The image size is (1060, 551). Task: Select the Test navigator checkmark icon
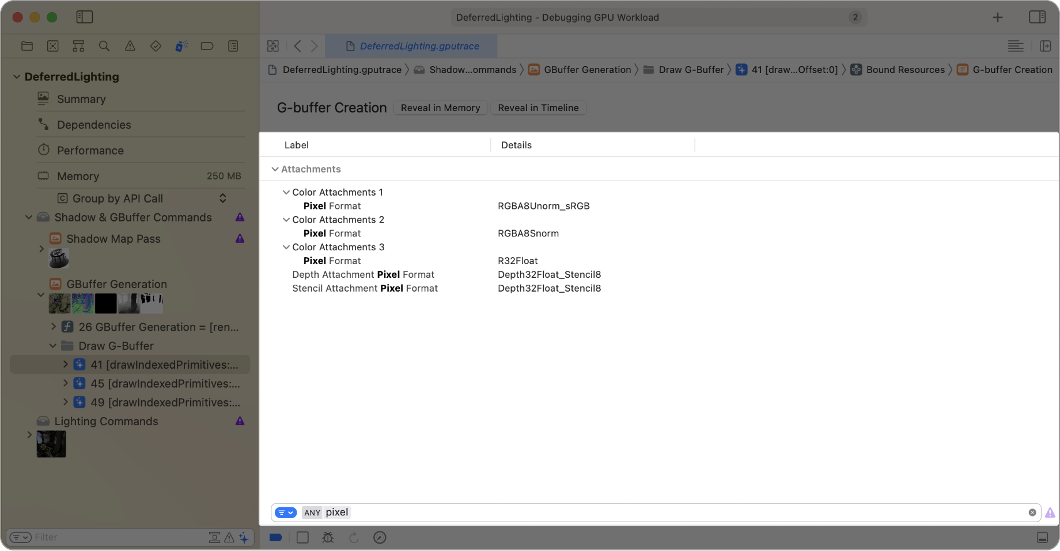tap(156, 46)
